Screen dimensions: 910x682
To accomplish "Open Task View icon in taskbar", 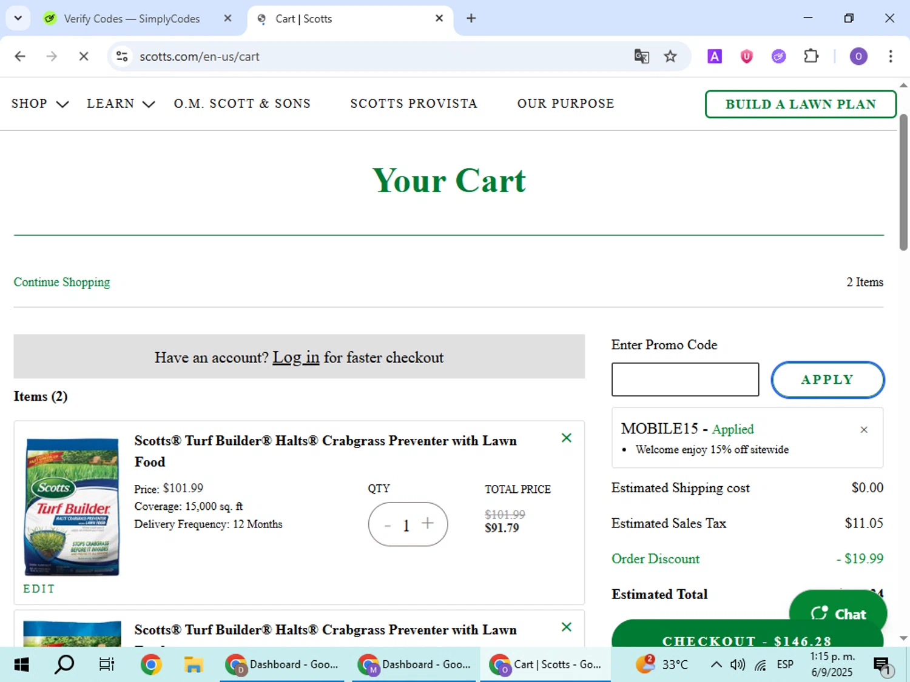I will (x=107, y=664).
